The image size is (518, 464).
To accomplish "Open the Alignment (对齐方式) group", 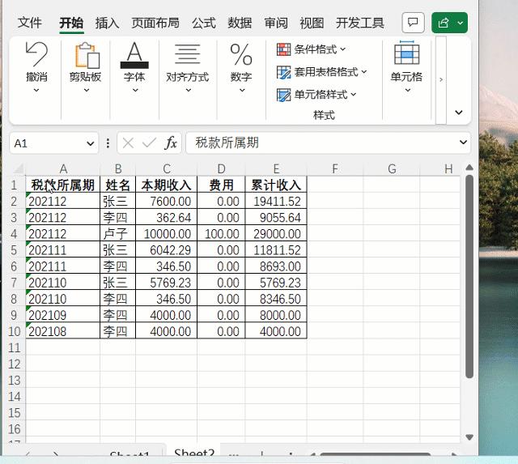I will (x=187, y=68).
